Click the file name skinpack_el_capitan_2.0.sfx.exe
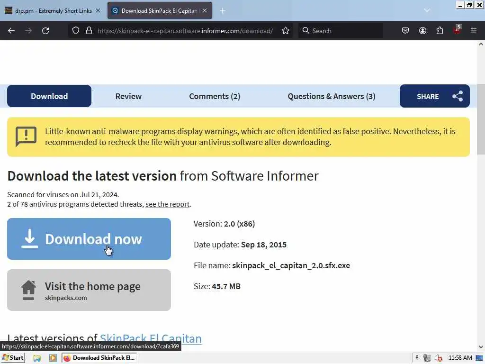 click(291, 265)
